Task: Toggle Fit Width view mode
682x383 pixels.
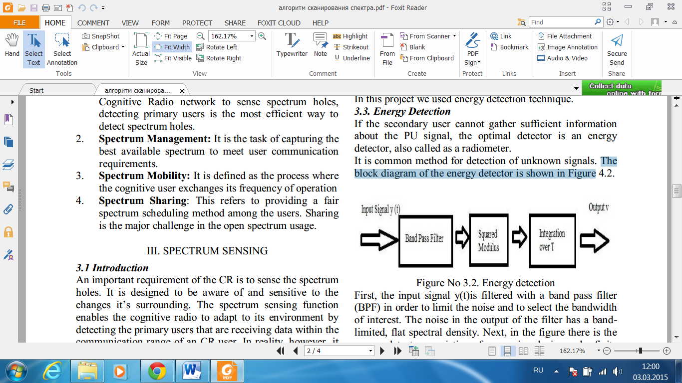Action: coord(172,47)
